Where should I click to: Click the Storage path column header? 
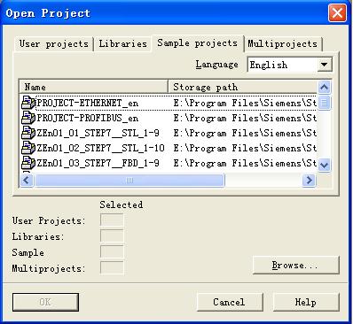pos(242,87)
